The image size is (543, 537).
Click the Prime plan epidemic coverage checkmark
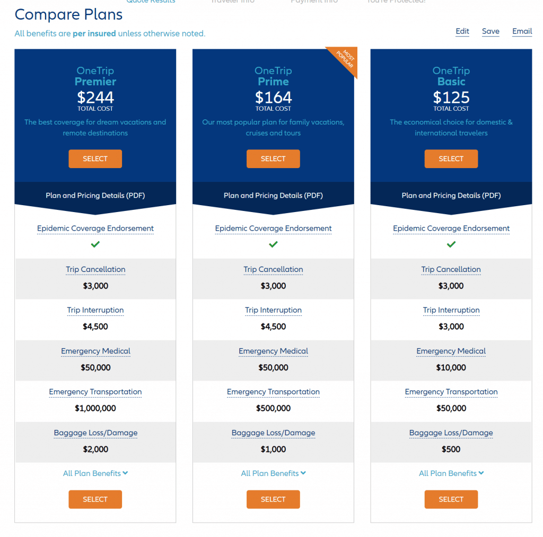pyautogui.click(x=273, y=244)
